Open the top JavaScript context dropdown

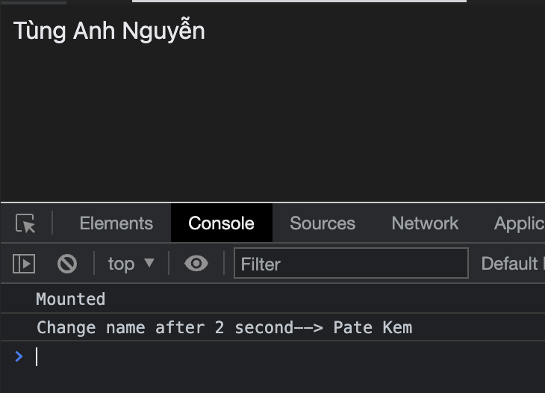(131, 263)
